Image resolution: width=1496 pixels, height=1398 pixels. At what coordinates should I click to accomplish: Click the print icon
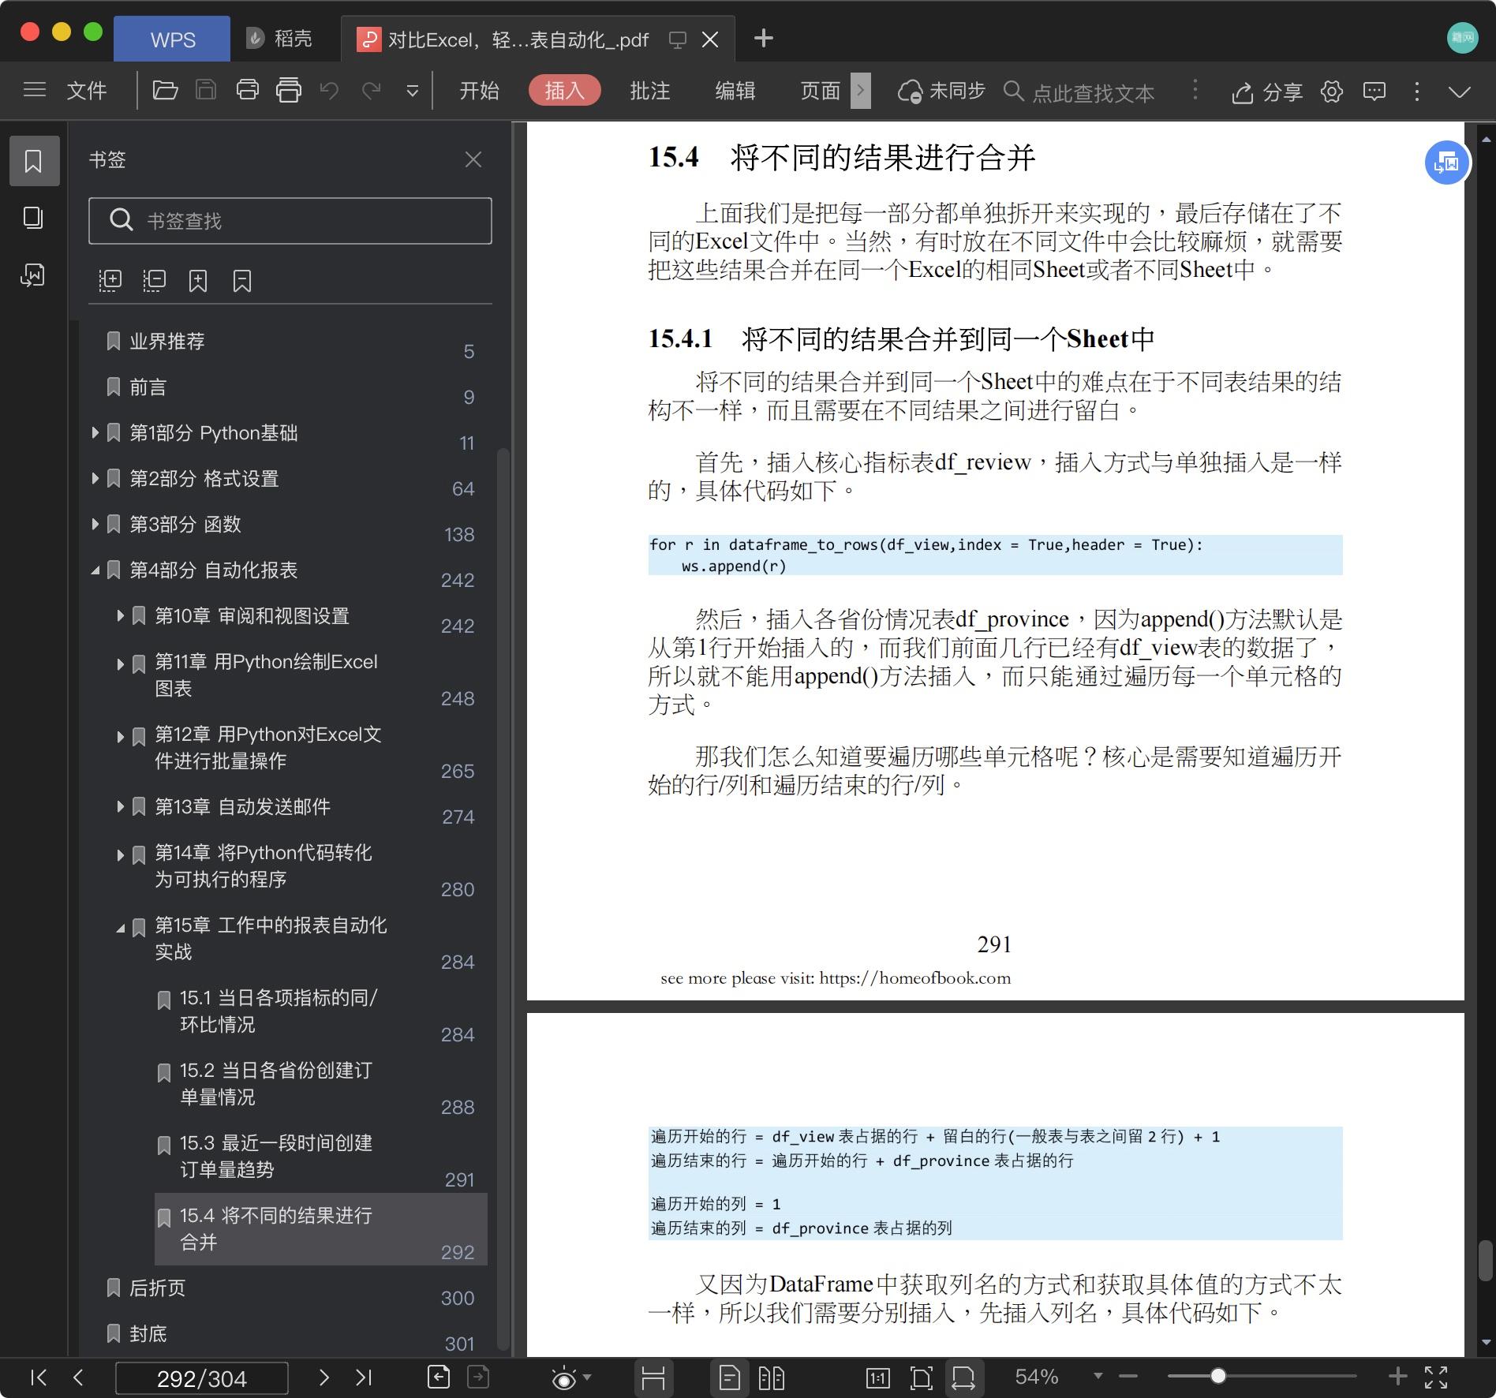(x=248, y=91)
